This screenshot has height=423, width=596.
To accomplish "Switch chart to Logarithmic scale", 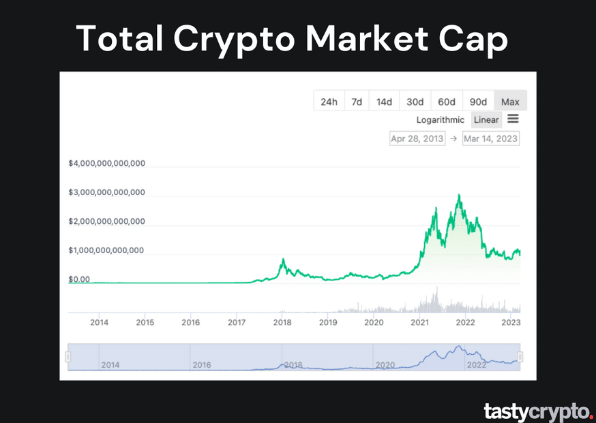I will (x=441, y=119).
